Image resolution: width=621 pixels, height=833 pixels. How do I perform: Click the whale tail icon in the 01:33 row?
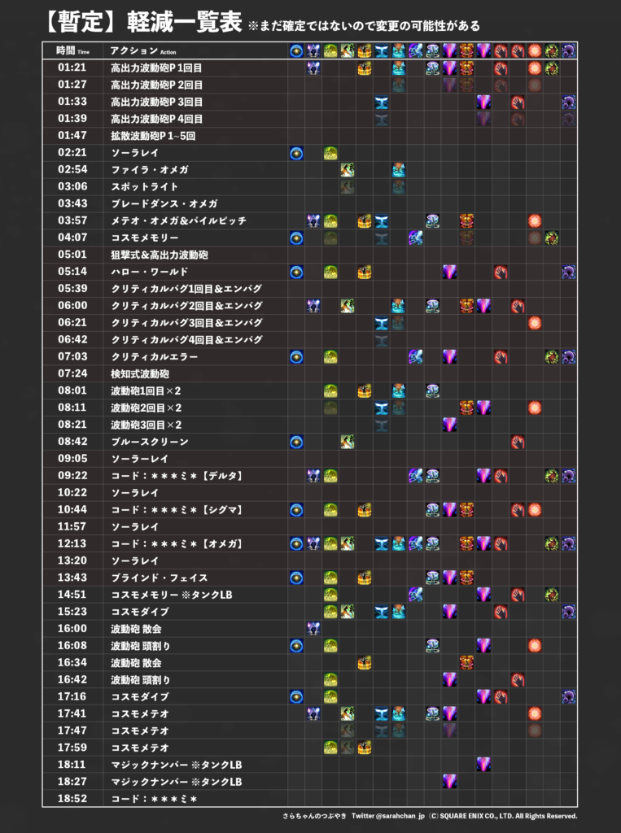(381, 102)
